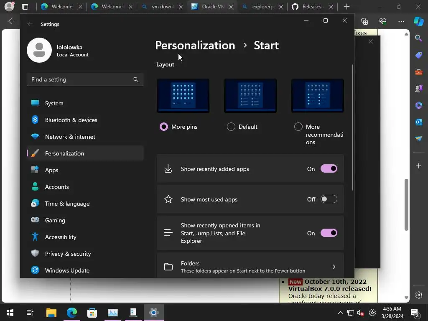Click the lololowka account avatar
This screenshot has height=321, width=428.
click(x=39, y=50)
